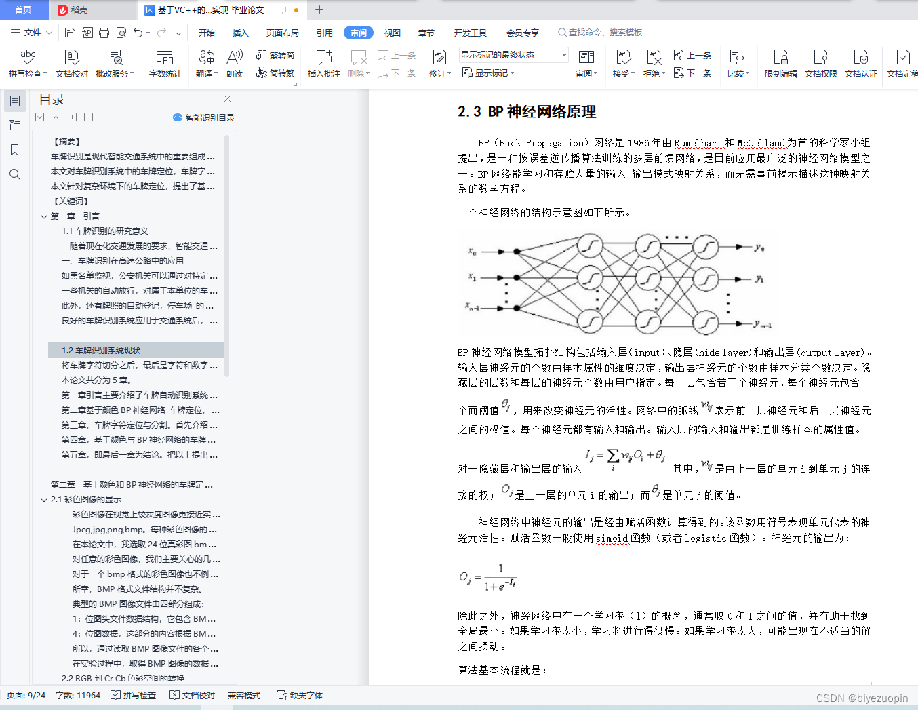Go to previous revision 上一条
The image size is (918, 710).
(x=692, y=55)
